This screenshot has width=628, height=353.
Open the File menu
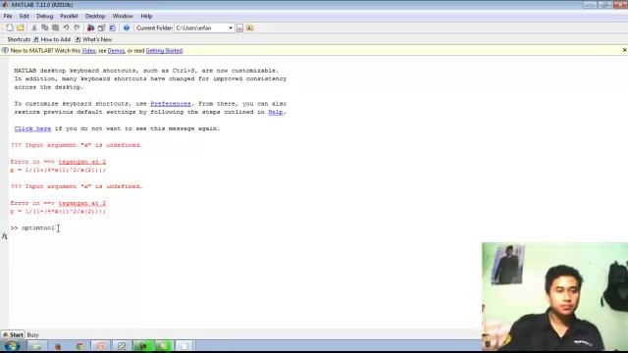point(8,16)
